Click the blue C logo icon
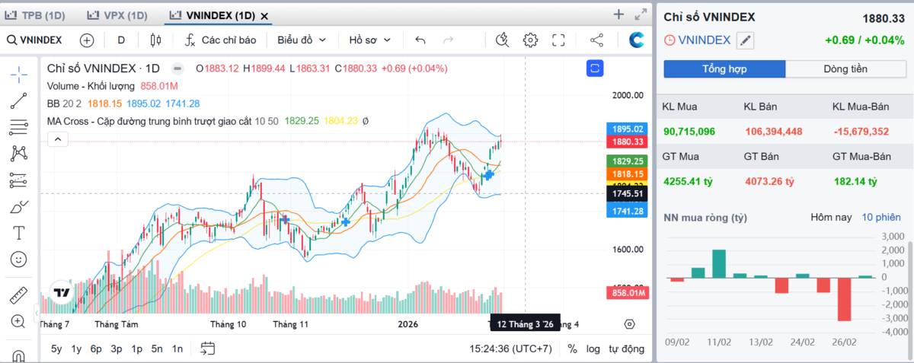The image size is (914, 363). pyautogui.click(x=636, y=40)
